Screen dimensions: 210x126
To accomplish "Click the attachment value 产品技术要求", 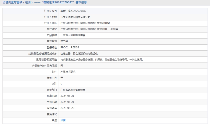I will [68, 72].
